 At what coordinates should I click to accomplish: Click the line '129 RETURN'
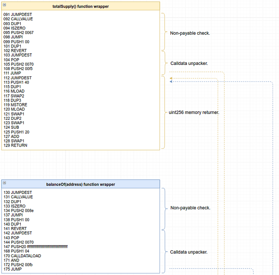click(x=16, y=145)
